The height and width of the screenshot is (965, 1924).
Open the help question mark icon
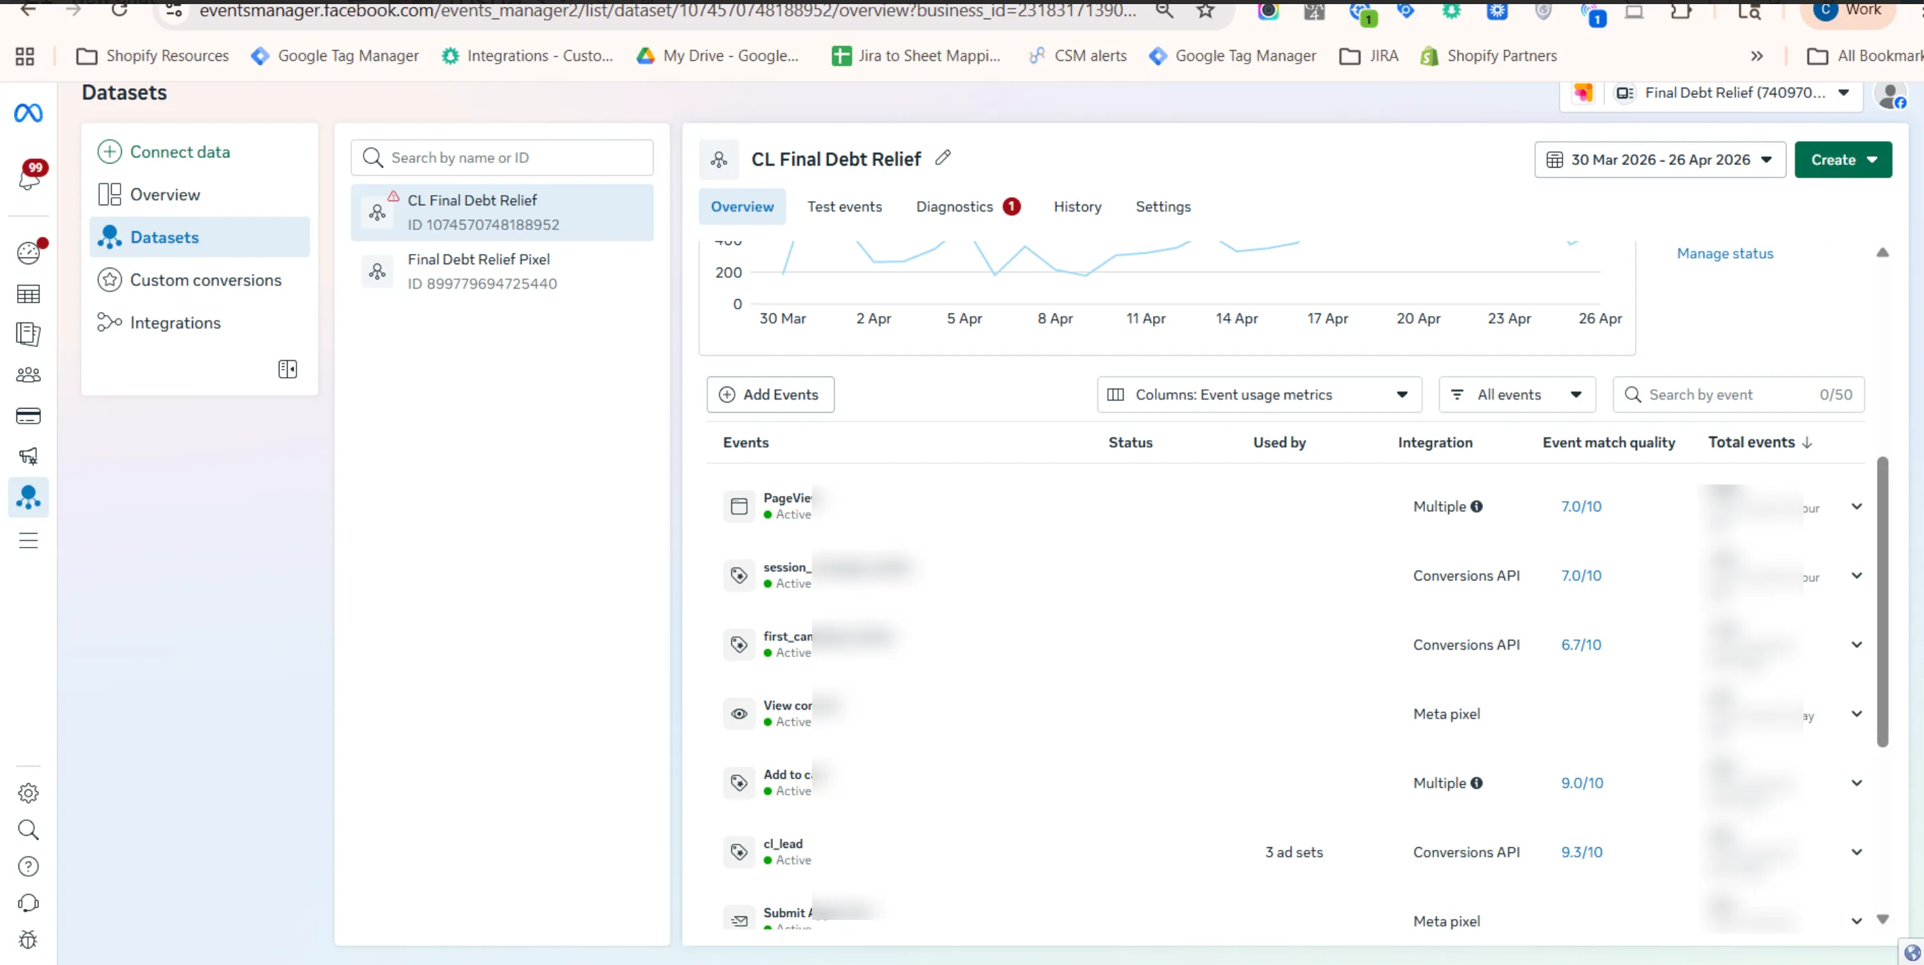click(28, 866)
